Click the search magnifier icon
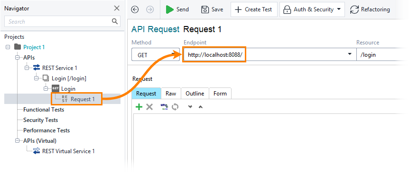The height and width of the screenshot is (173, 409). pyautogui.click(x=114, y=21)
